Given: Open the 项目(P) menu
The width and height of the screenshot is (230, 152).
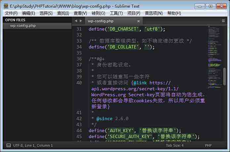Looking at the screenshot, I should (x=134, y=13).
